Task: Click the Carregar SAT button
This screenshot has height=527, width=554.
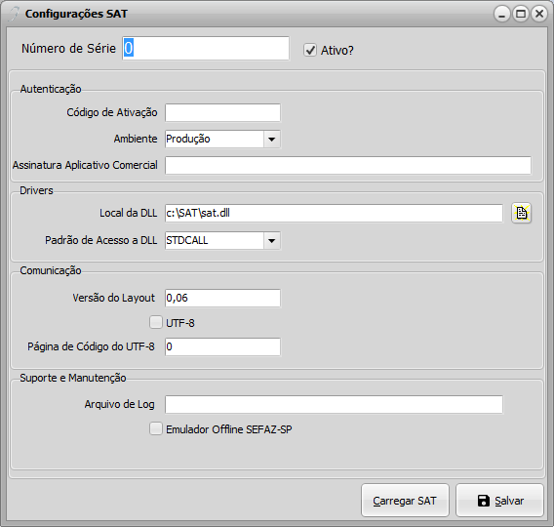Action: coord(405,501)
